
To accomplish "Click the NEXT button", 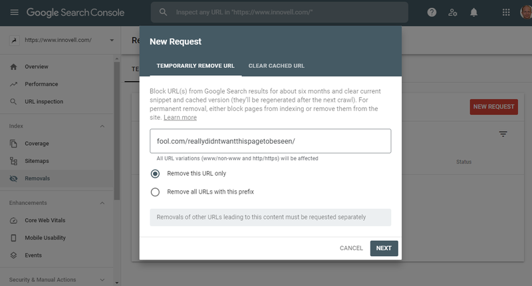I will click(384, 248).
